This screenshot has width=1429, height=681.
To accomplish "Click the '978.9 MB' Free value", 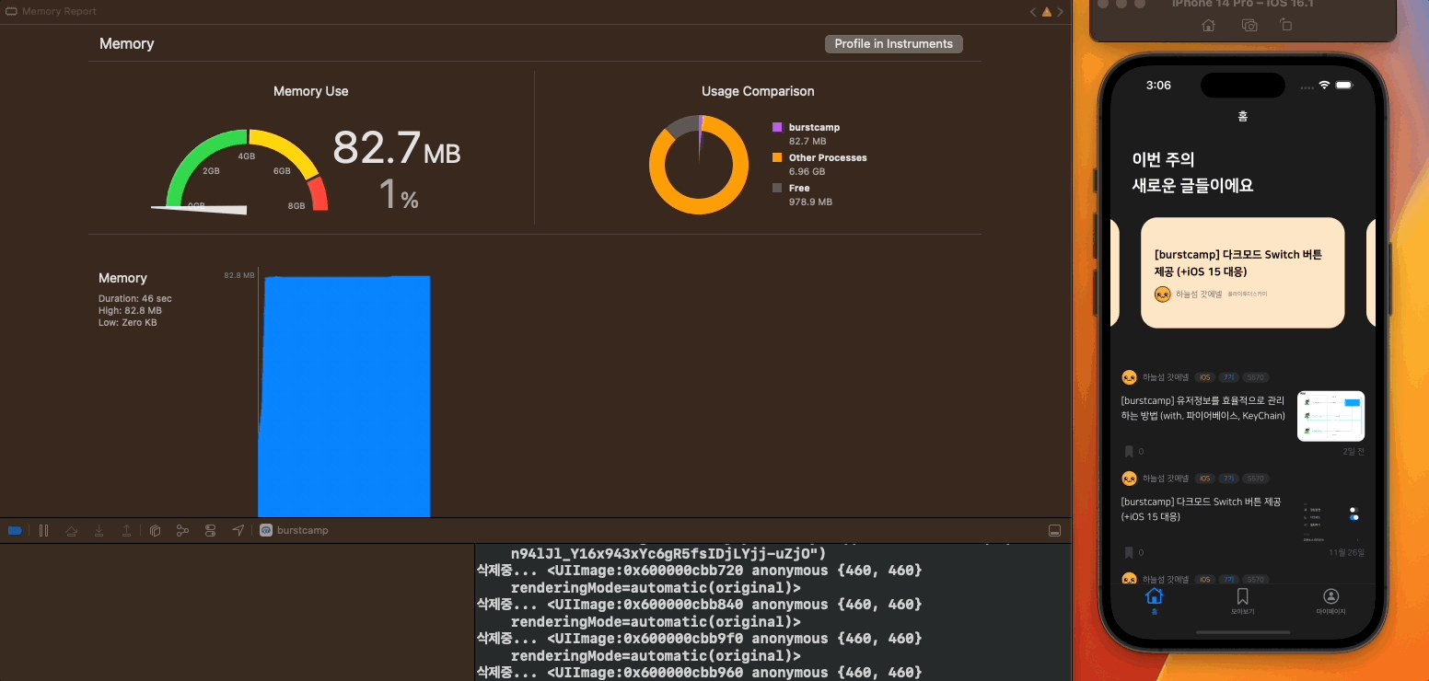I will click(810, 202).
